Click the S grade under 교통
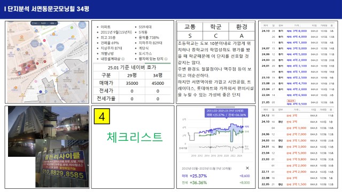Viewport: 342px width, 192px height. pos(190,36)
